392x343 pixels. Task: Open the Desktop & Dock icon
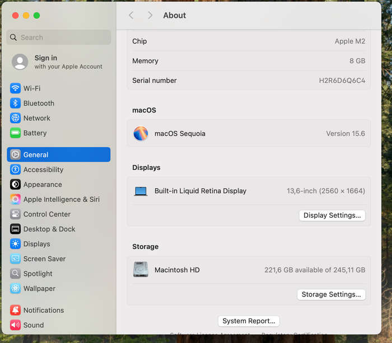[x=15, y=229]
